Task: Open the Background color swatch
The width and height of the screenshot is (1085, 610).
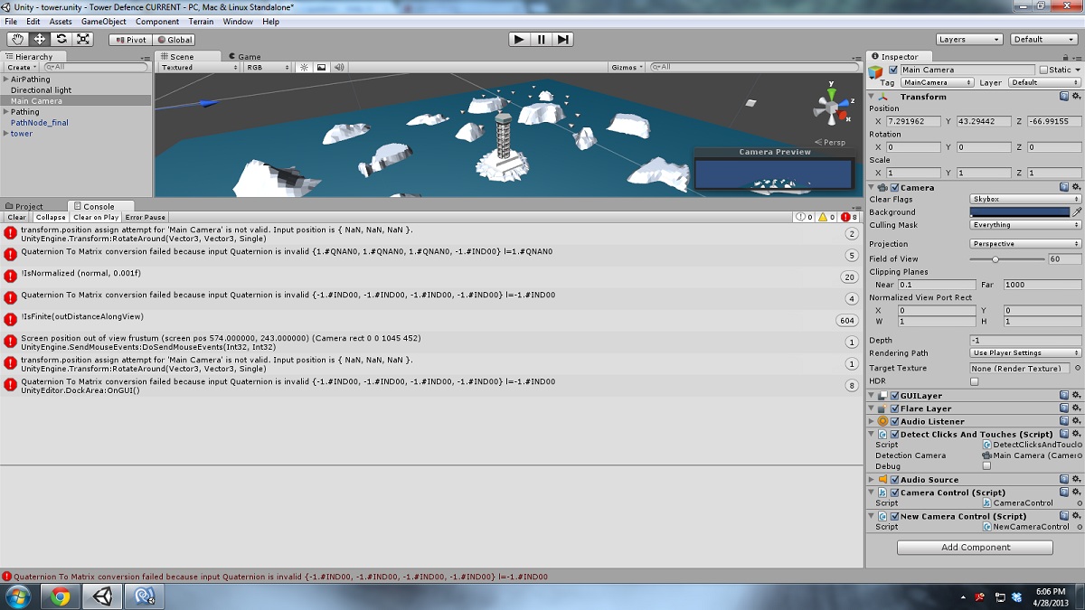Action: [1020, 211]
